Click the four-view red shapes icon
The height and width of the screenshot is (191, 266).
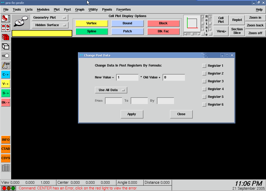coord(6,28)
